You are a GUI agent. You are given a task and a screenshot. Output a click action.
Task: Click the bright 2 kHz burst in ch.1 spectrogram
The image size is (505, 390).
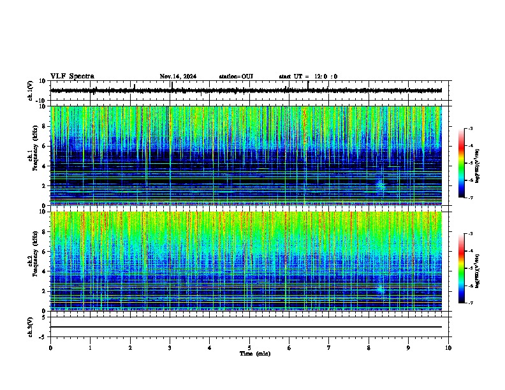click(381, 185)
